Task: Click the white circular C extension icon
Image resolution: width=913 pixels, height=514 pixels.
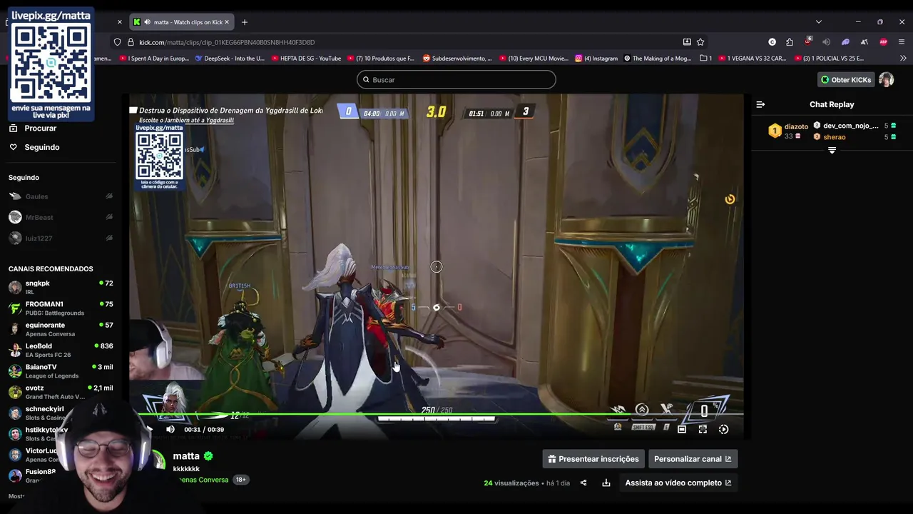Action: (x=772, y=42)
